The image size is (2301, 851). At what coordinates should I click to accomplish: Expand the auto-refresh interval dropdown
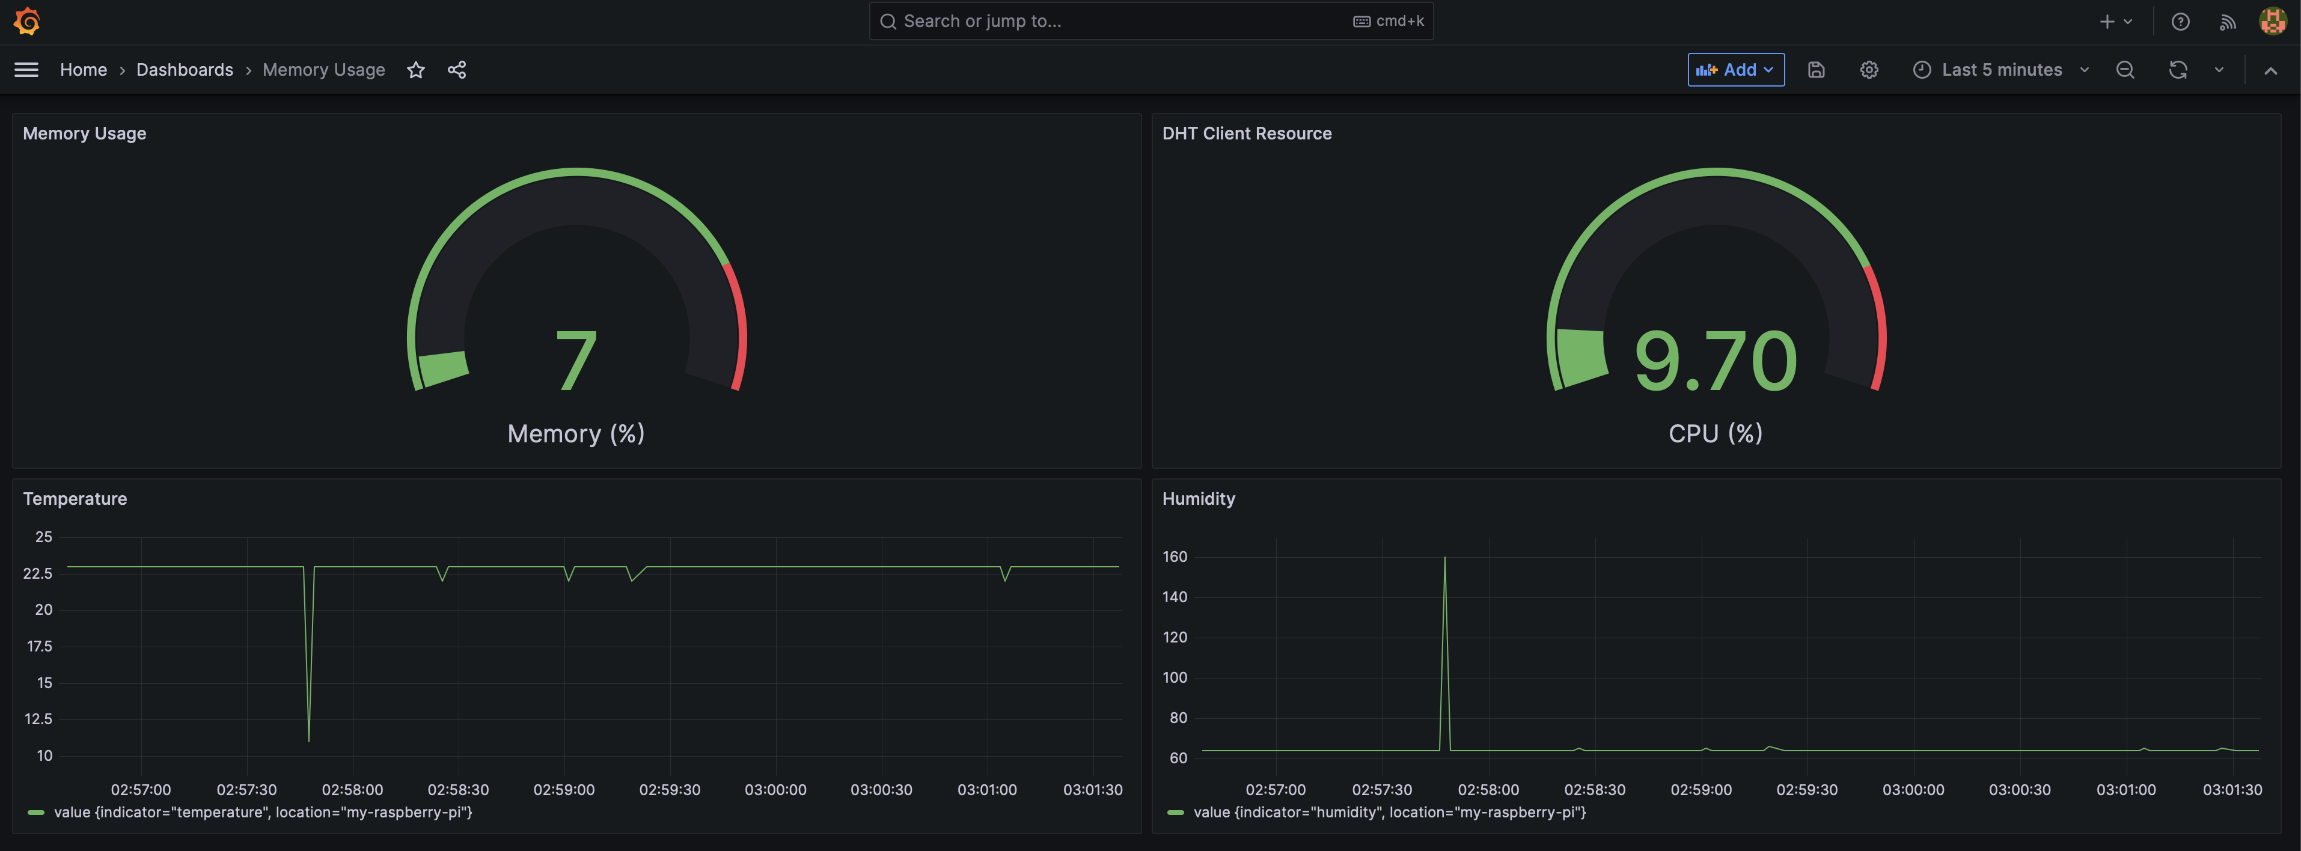tap(2219, 70)
